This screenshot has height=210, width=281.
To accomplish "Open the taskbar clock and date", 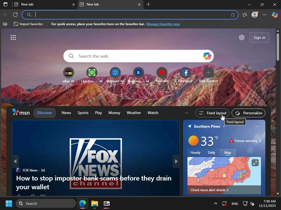I will click(x=267, y=203).
